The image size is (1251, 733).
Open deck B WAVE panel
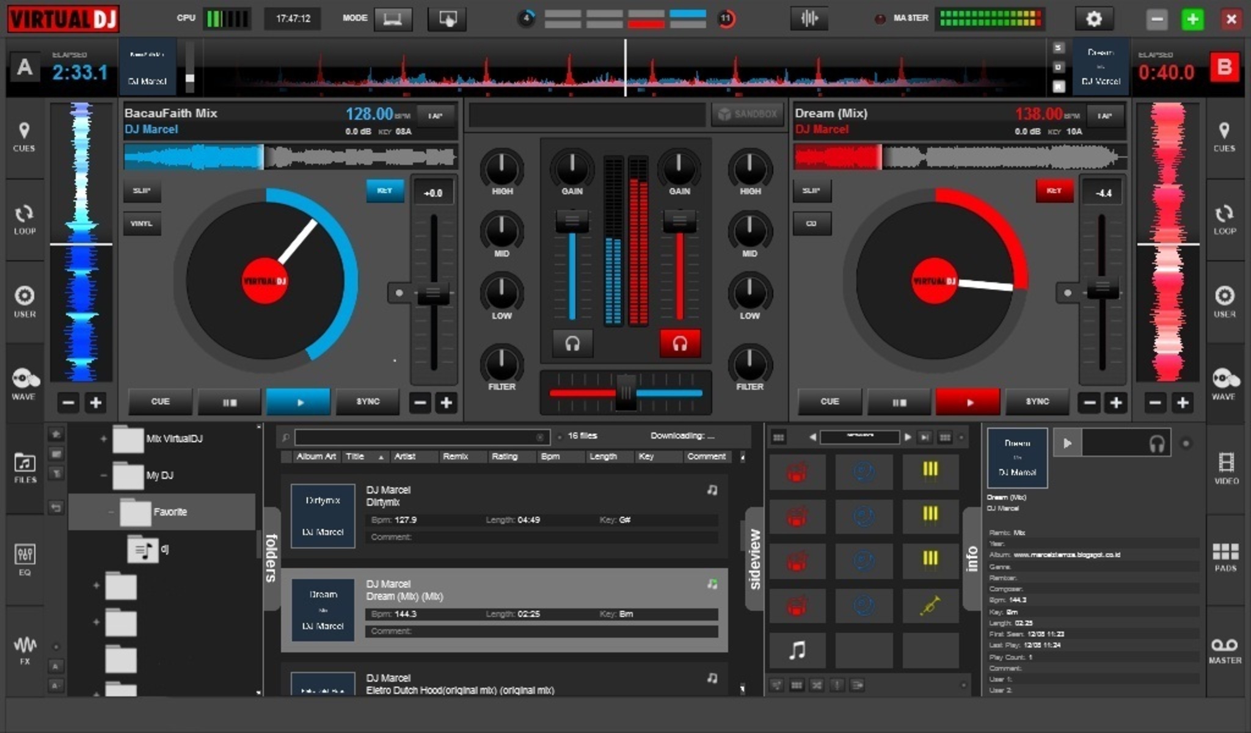click(x=1224, y=385)
